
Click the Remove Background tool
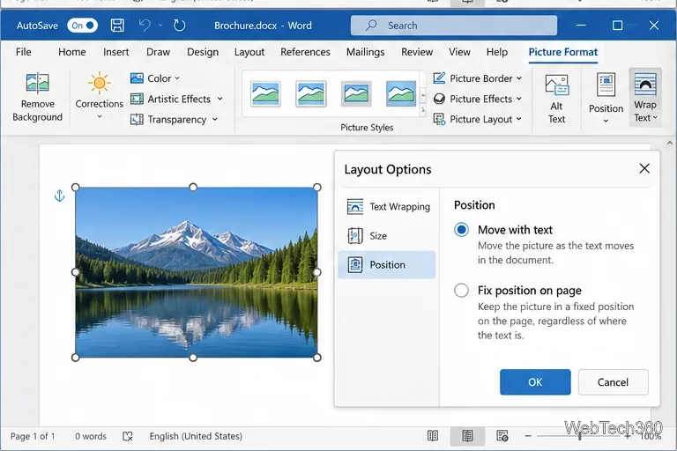point(38,98)
